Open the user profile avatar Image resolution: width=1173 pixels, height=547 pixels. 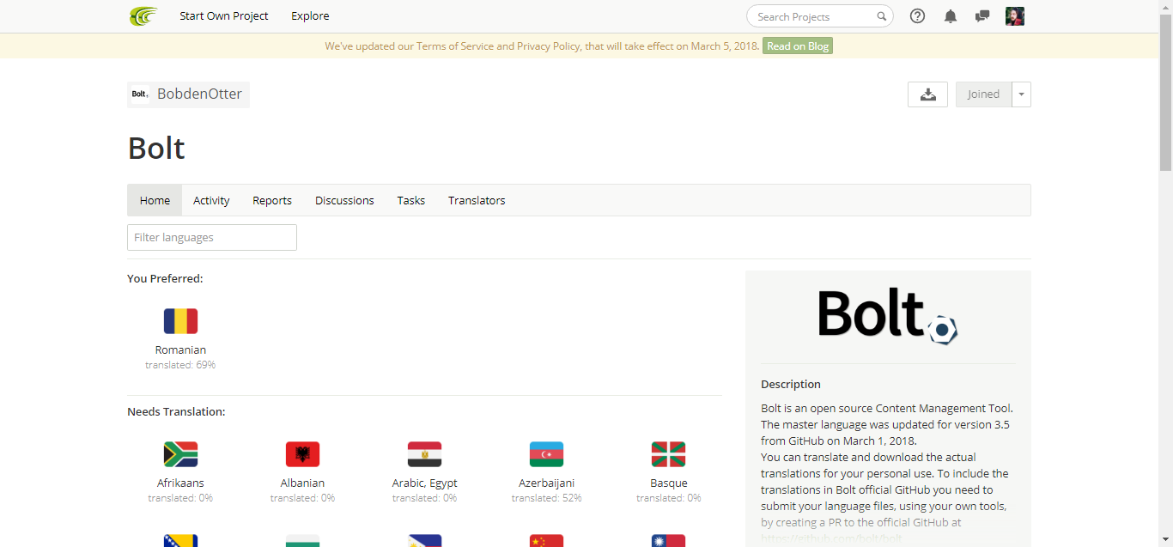pyautogui.click(x=1015, y=16)
